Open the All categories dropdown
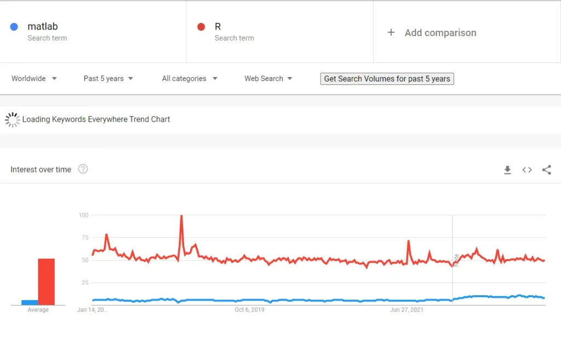561x345 pixels. 190,79
